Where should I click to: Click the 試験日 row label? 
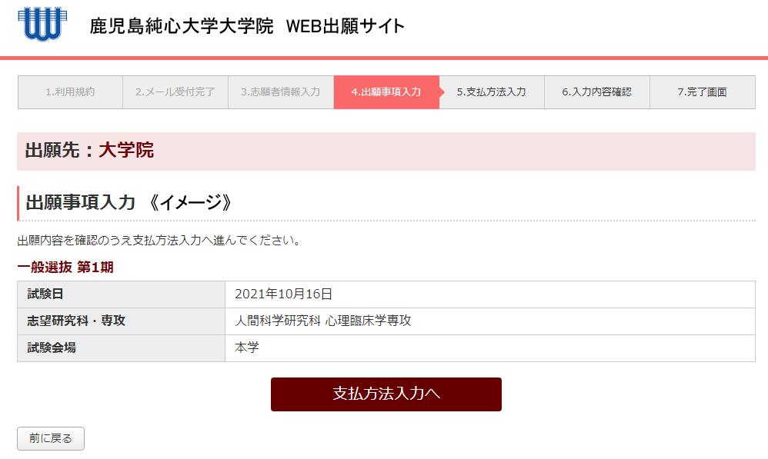click(121, 294)
